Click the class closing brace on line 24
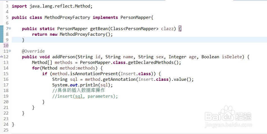 [x=13, y=124]
